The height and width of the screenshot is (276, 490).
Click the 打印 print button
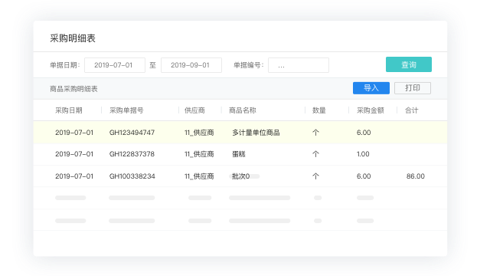tap(413, 88)
